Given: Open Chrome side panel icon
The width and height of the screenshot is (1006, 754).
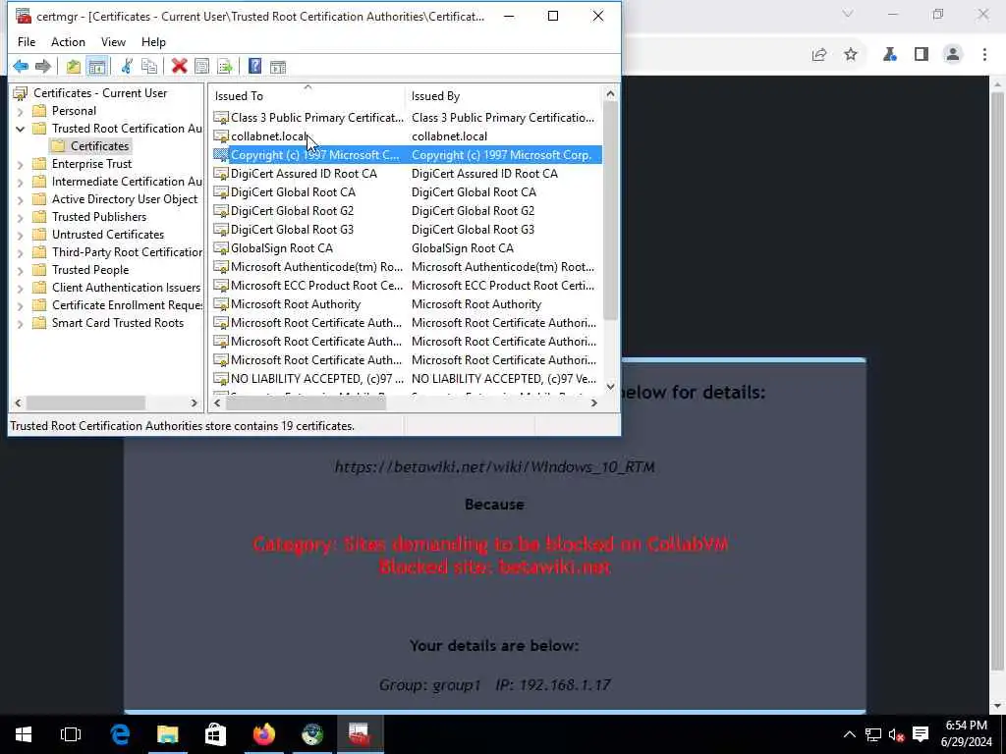Looking at the screenshot, I should (x=922, y=55).
